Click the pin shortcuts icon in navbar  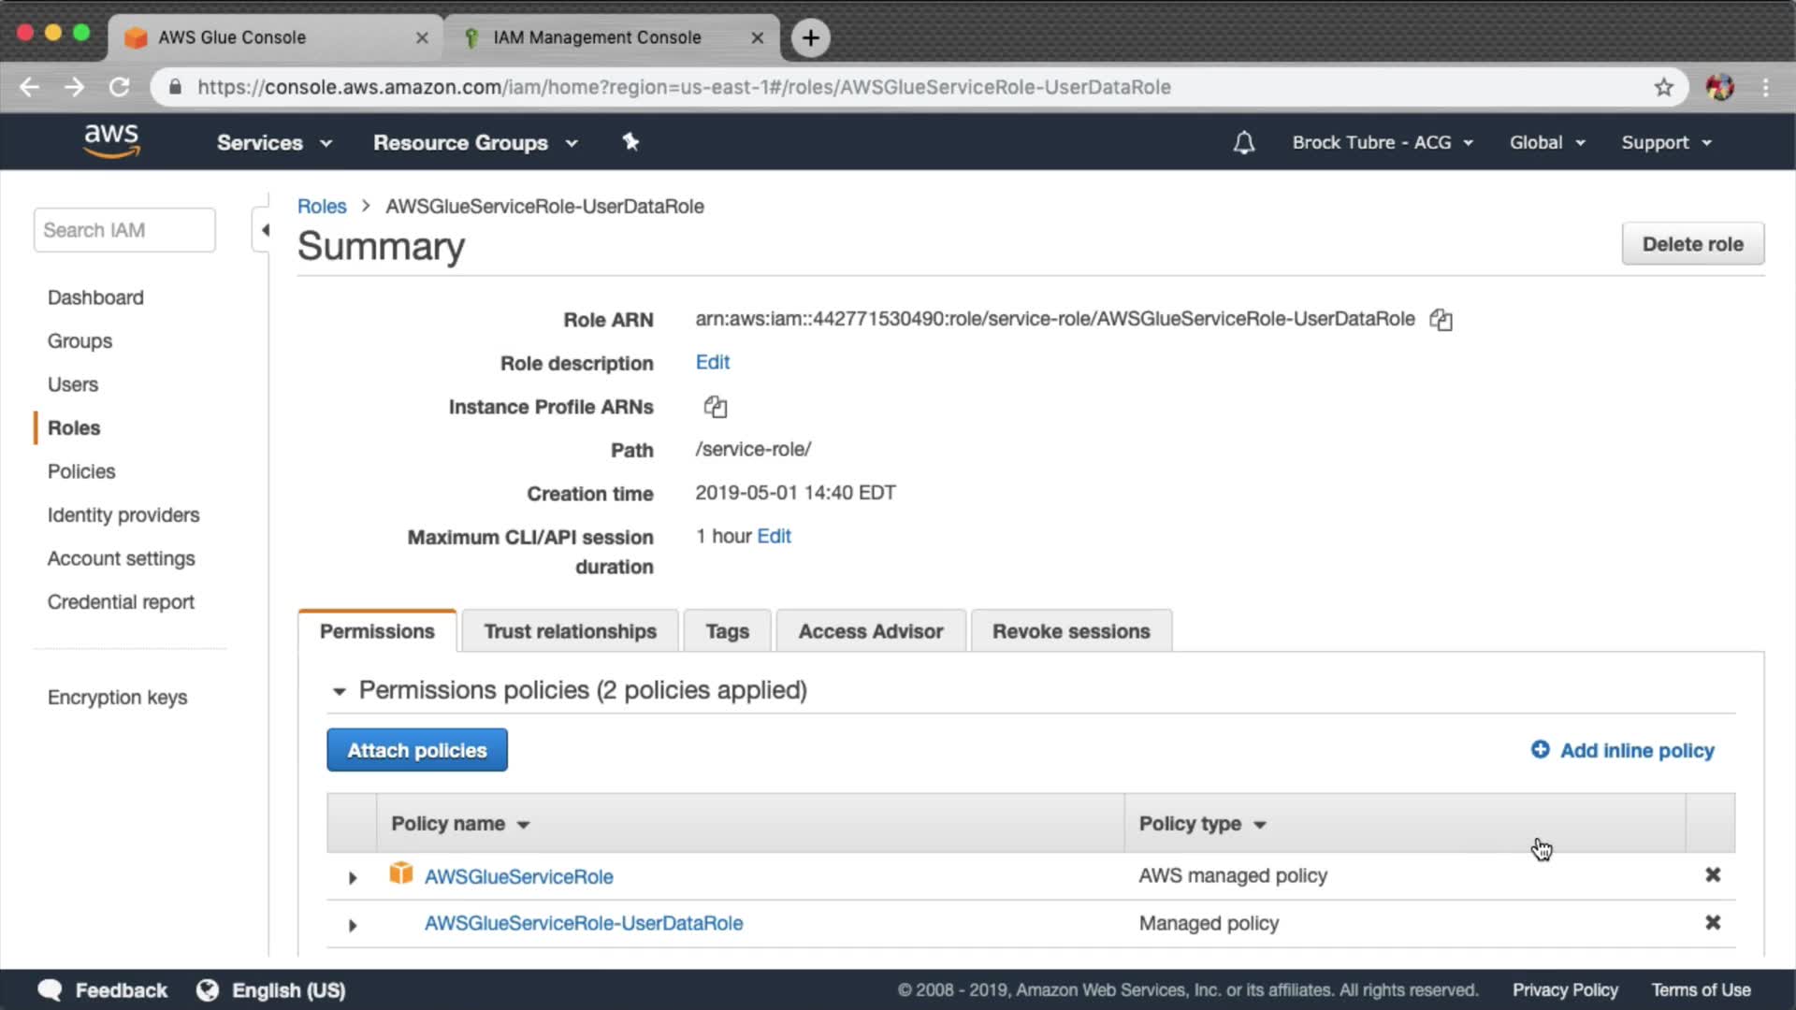tap(630, 142)
